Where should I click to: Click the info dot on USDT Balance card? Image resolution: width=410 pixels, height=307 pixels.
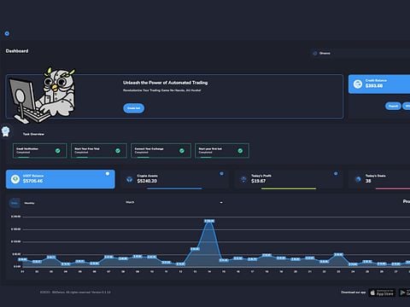[x=108, y=173]
